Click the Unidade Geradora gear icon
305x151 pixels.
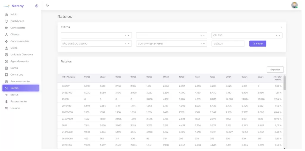pyautogui.click(x=7, y=55)
